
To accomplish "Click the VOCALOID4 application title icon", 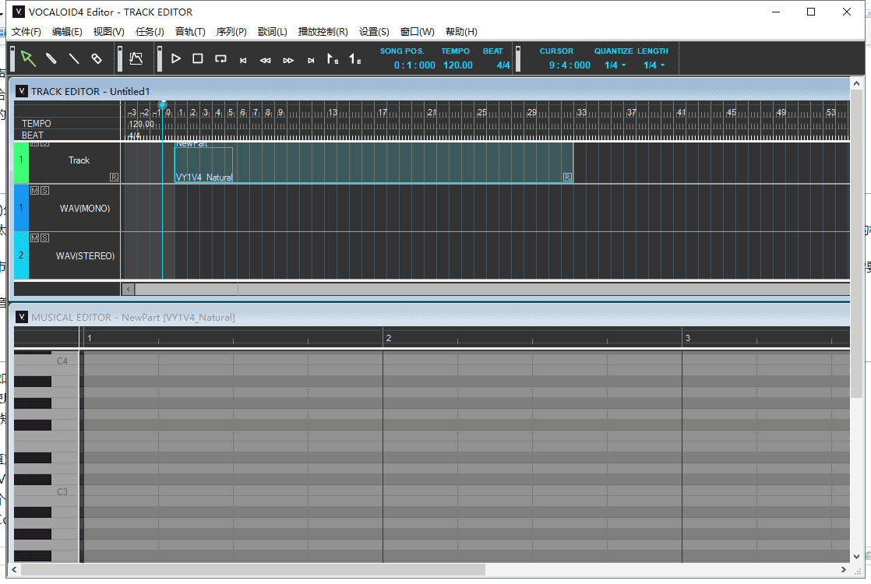I will (x=19, y=12).
